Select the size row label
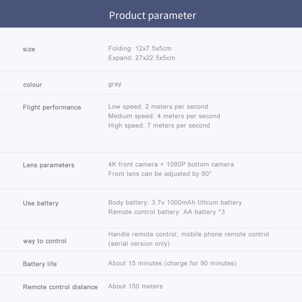 29,49
